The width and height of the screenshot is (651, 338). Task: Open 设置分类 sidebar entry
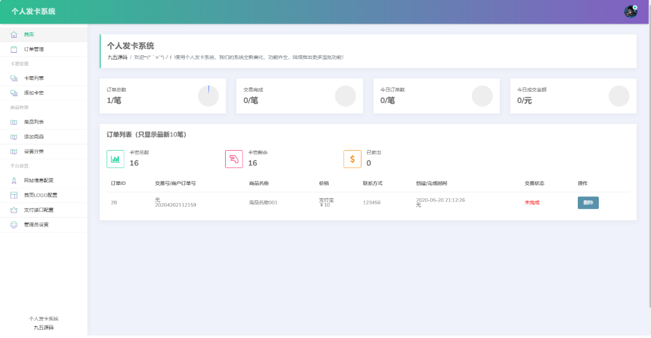(x=33, y=151)
